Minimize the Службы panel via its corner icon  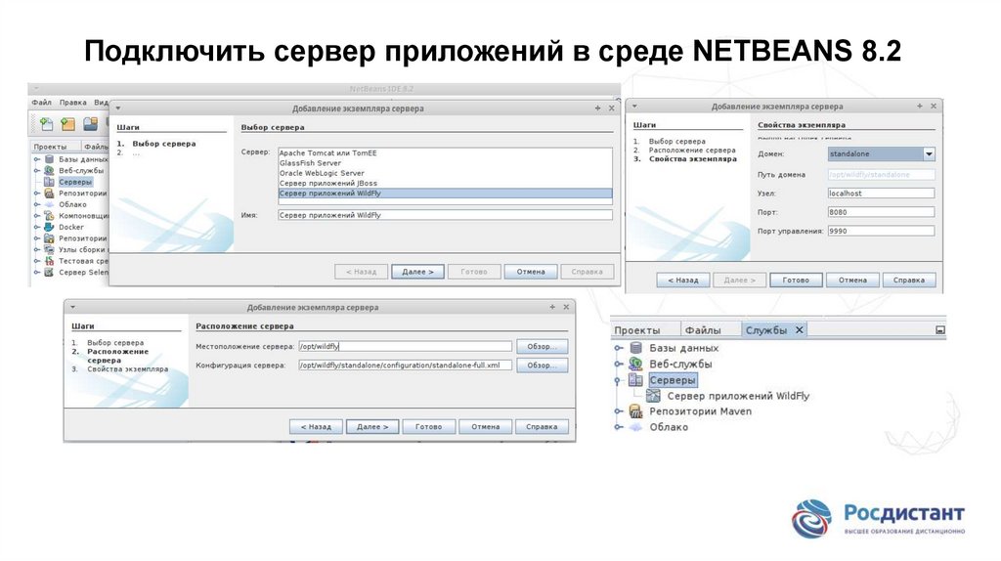point(939,330)
